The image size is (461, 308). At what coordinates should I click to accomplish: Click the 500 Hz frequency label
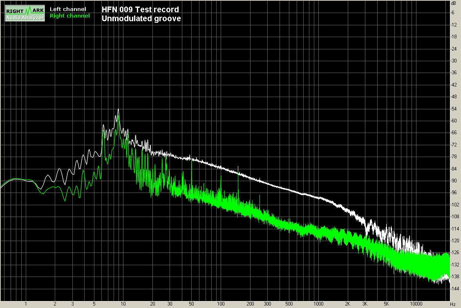[x=289, y=304]
